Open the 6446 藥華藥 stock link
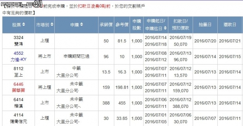 click(x=19, y=87)
